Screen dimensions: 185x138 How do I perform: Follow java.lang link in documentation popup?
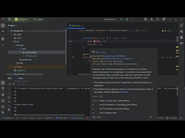100,52
